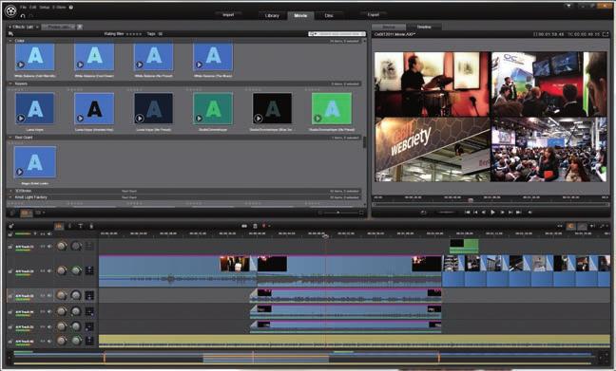Open the marker dropdown arrow on timeline toolbar
The image size is (616, 371).
[269, 226]
